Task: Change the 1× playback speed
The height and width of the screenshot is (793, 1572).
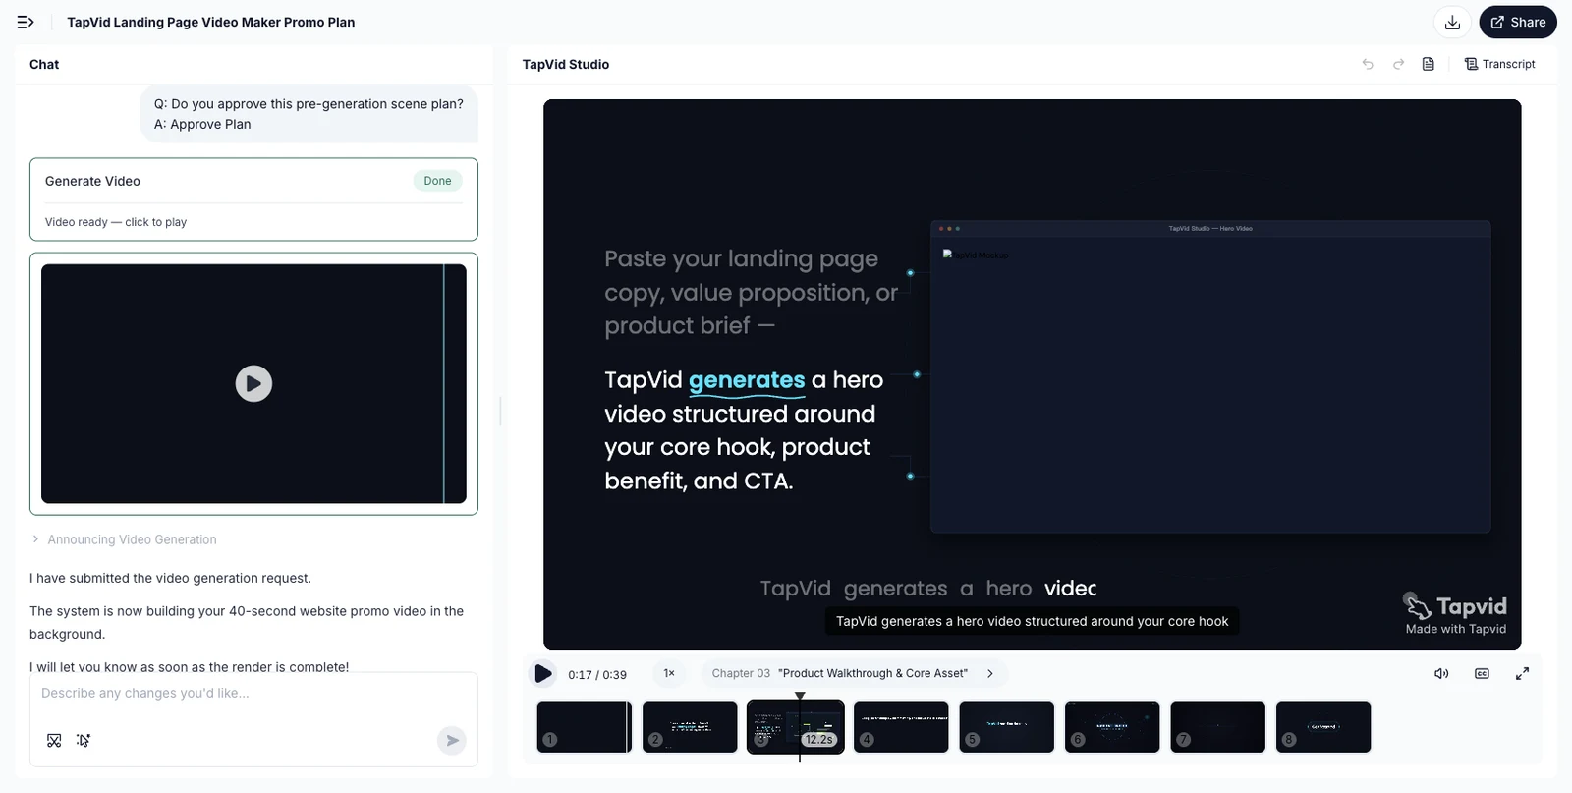Action: pyautogui.click(x=669, y=673)
